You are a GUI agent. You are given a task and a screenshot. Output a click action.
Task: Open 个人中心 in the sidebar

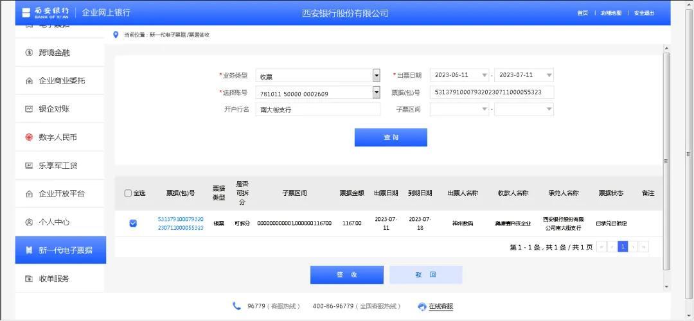coord(60,222)
